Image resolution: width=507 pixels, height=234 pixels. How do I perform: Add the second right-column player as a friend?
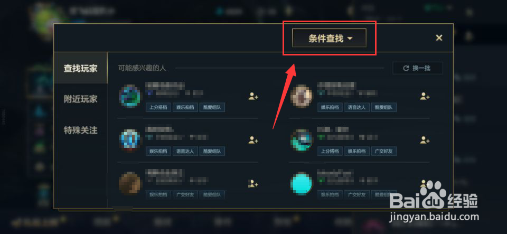[x=425, y=140]
